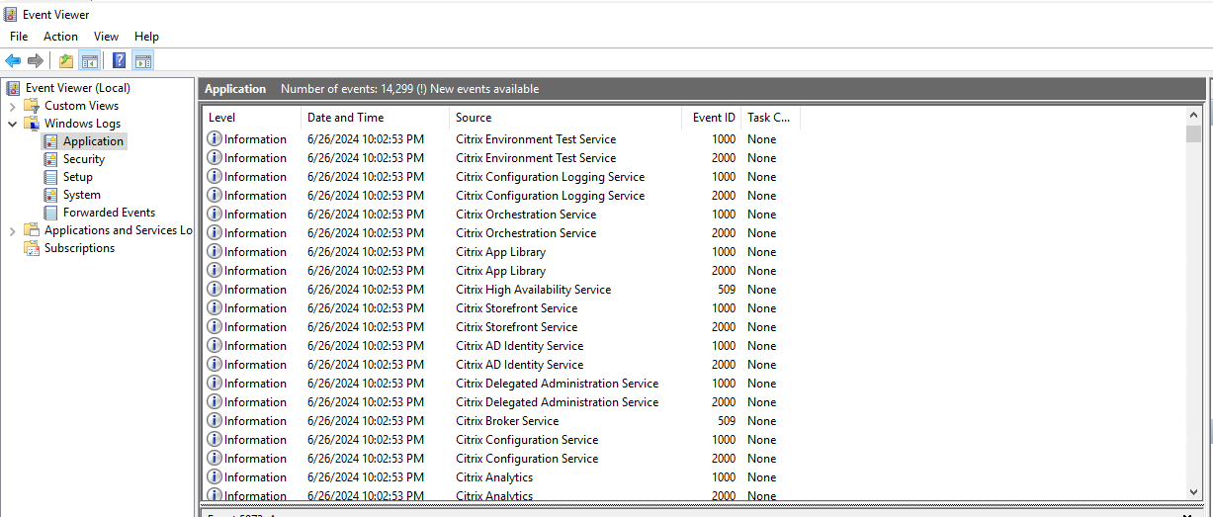The image size is (1213, 517).
Task: Select Citrix Configuration Service 1000 source cell
Action: pos(527,440)
